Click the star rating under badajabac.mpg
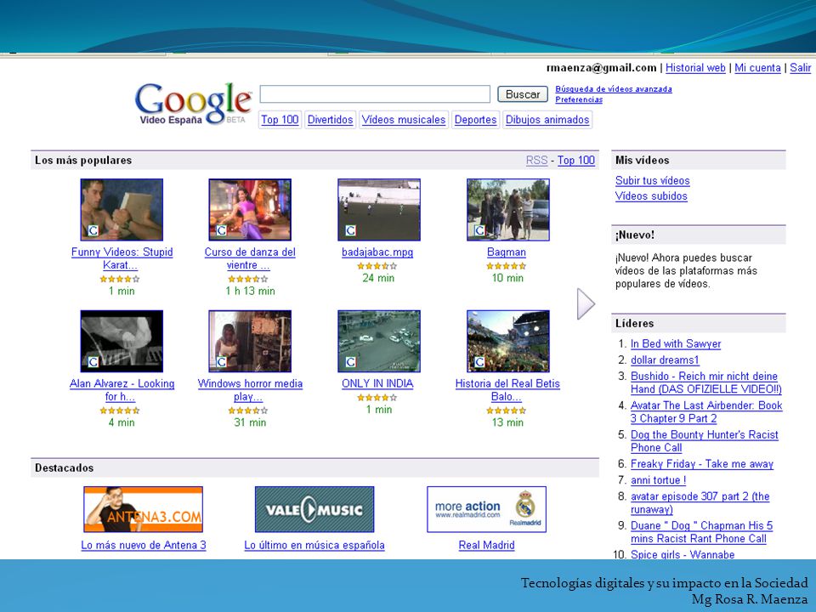 click(377, 266)
